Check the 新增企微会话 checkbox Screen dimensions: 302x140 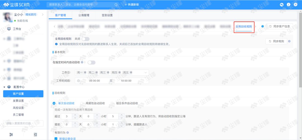[56, 139]
